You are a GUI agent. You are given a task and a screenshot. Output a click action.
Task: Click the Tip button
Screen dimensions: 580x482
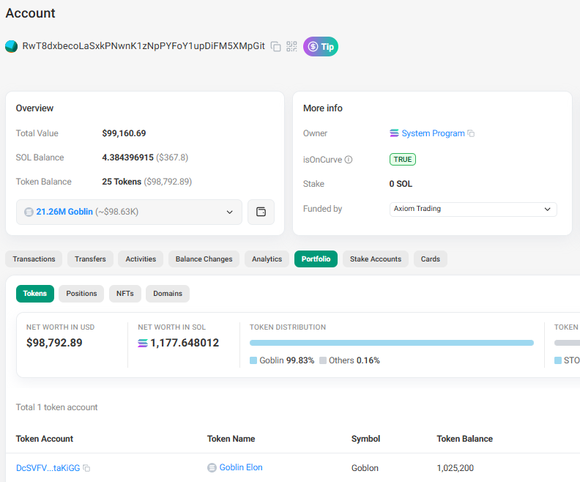(320, 47)
